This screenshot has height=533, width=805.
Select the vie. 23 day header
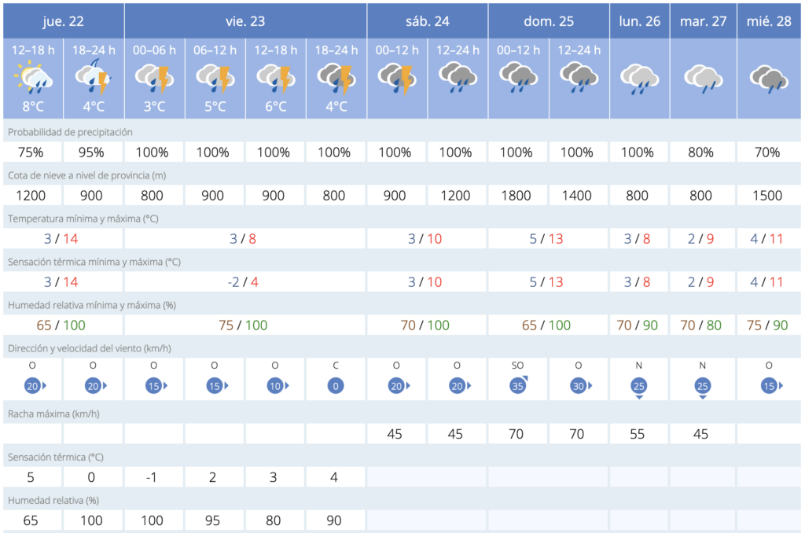pos(245,21)
